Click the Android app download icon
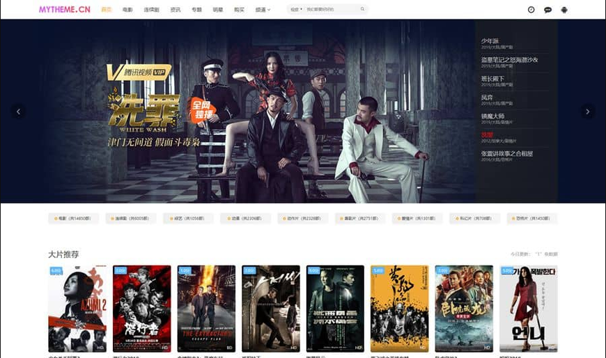Viewport: 606px width, 358px height. 564,10
